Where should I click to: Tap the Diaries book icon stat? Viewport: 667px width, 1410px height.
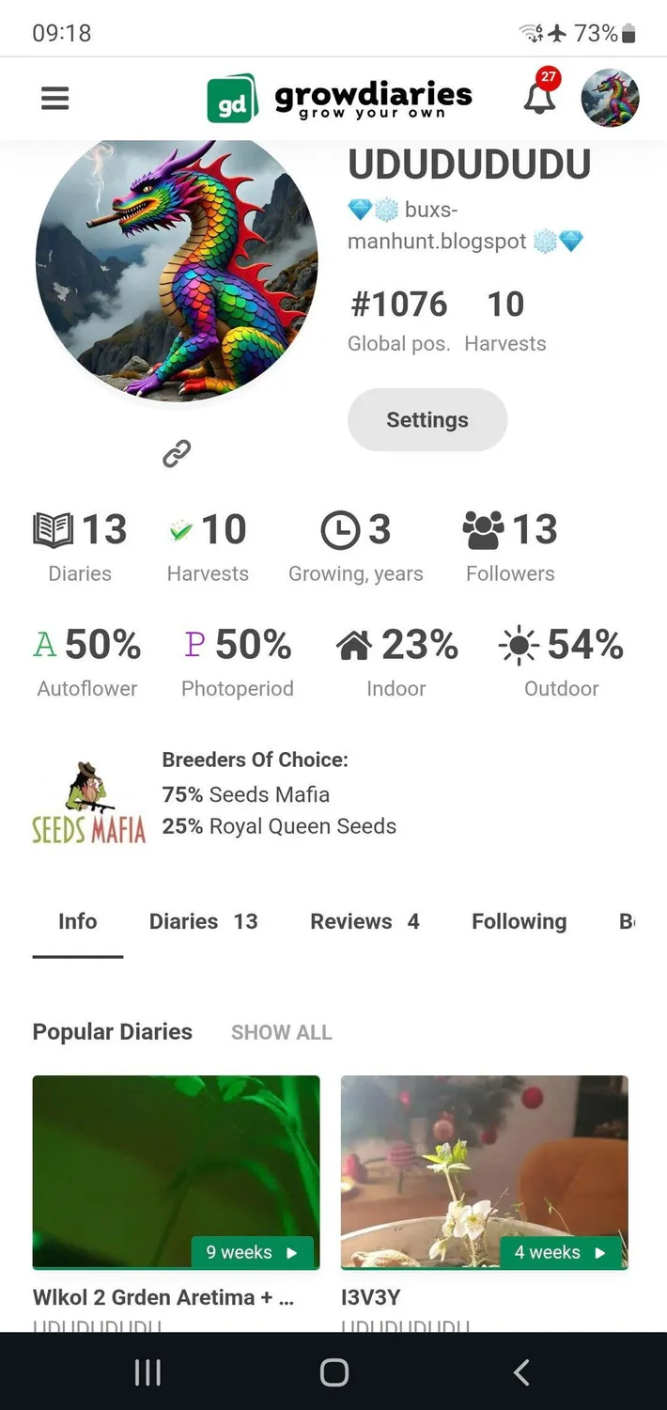[53, 530]
